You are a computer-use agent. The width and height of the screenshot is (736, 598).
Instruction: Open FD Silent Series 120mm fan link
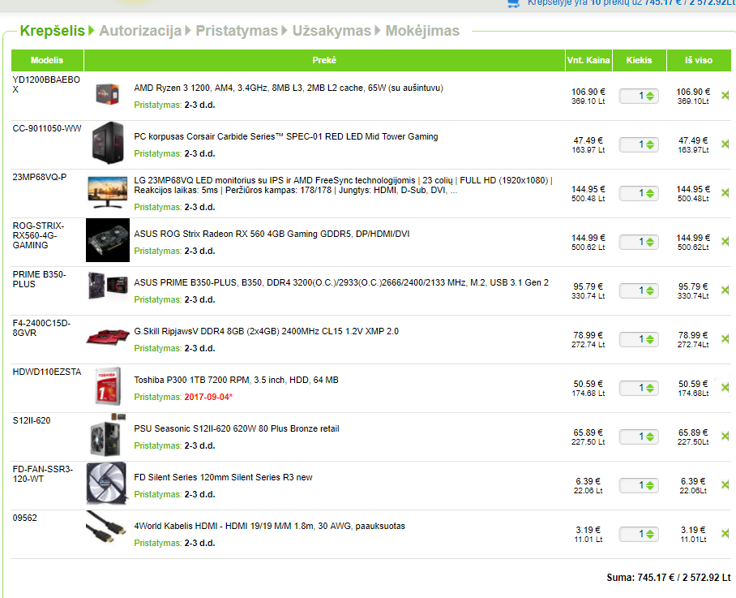coord(223,477)
